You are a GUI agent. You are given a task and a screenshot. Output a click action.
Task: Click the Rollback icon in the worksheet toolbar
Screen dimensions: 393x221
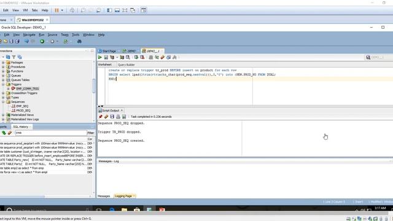(142, 57)
